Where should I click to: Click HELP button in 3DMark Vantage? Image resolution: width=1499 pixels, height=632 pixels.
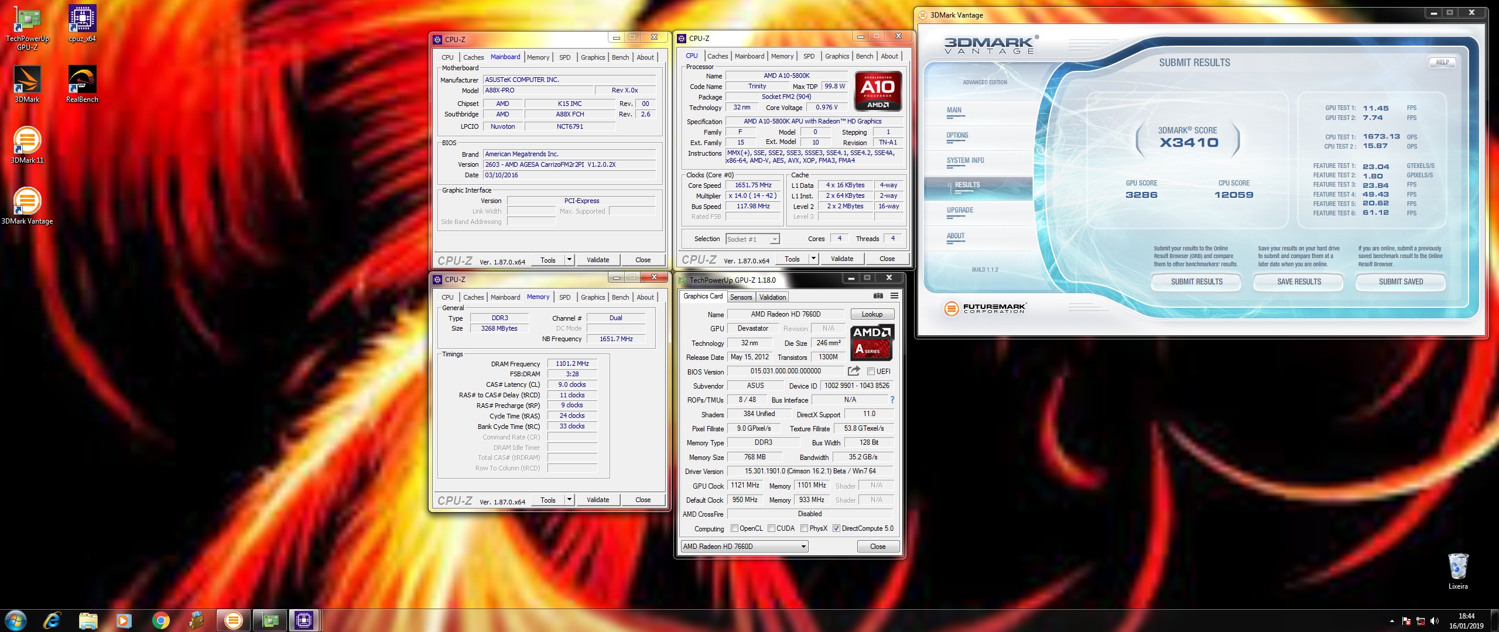pos(1442,62)
